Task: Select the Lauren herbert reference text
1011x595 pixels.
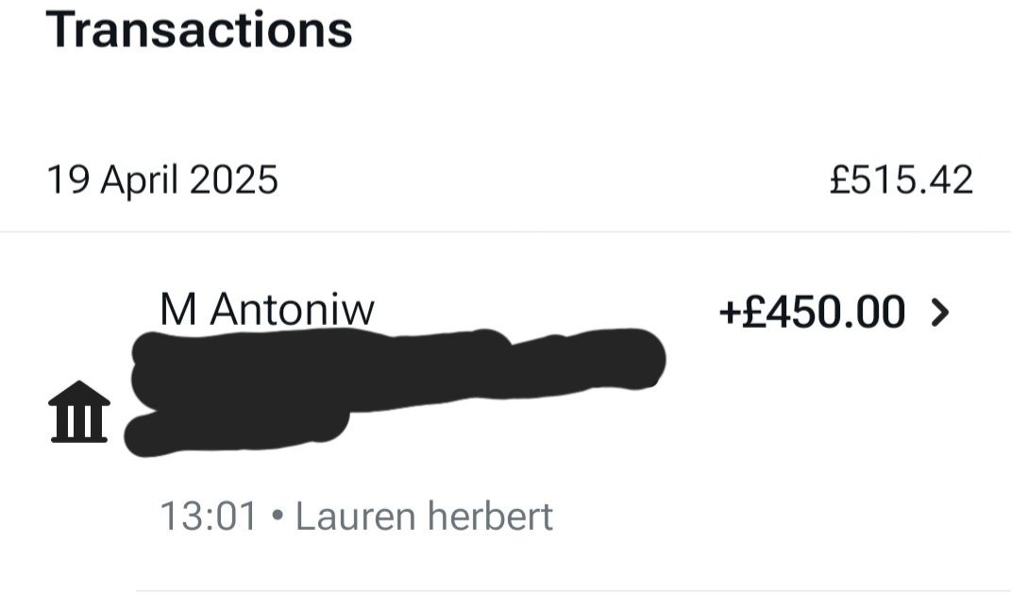Action: [424, 517]
